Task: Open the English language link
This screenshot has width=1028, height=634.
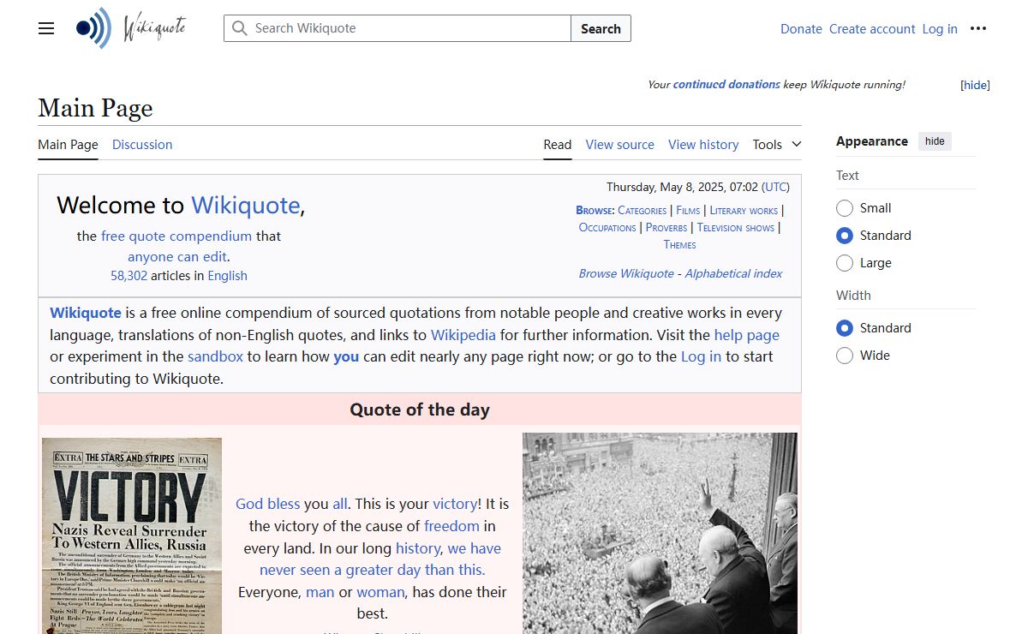Action: click(227, 276)
